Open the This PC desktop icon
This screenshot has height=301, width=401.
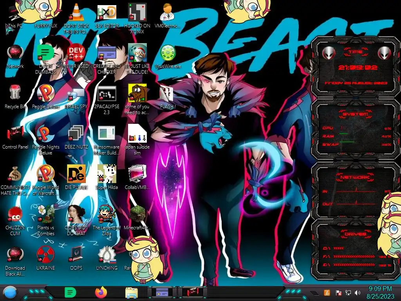15,16
